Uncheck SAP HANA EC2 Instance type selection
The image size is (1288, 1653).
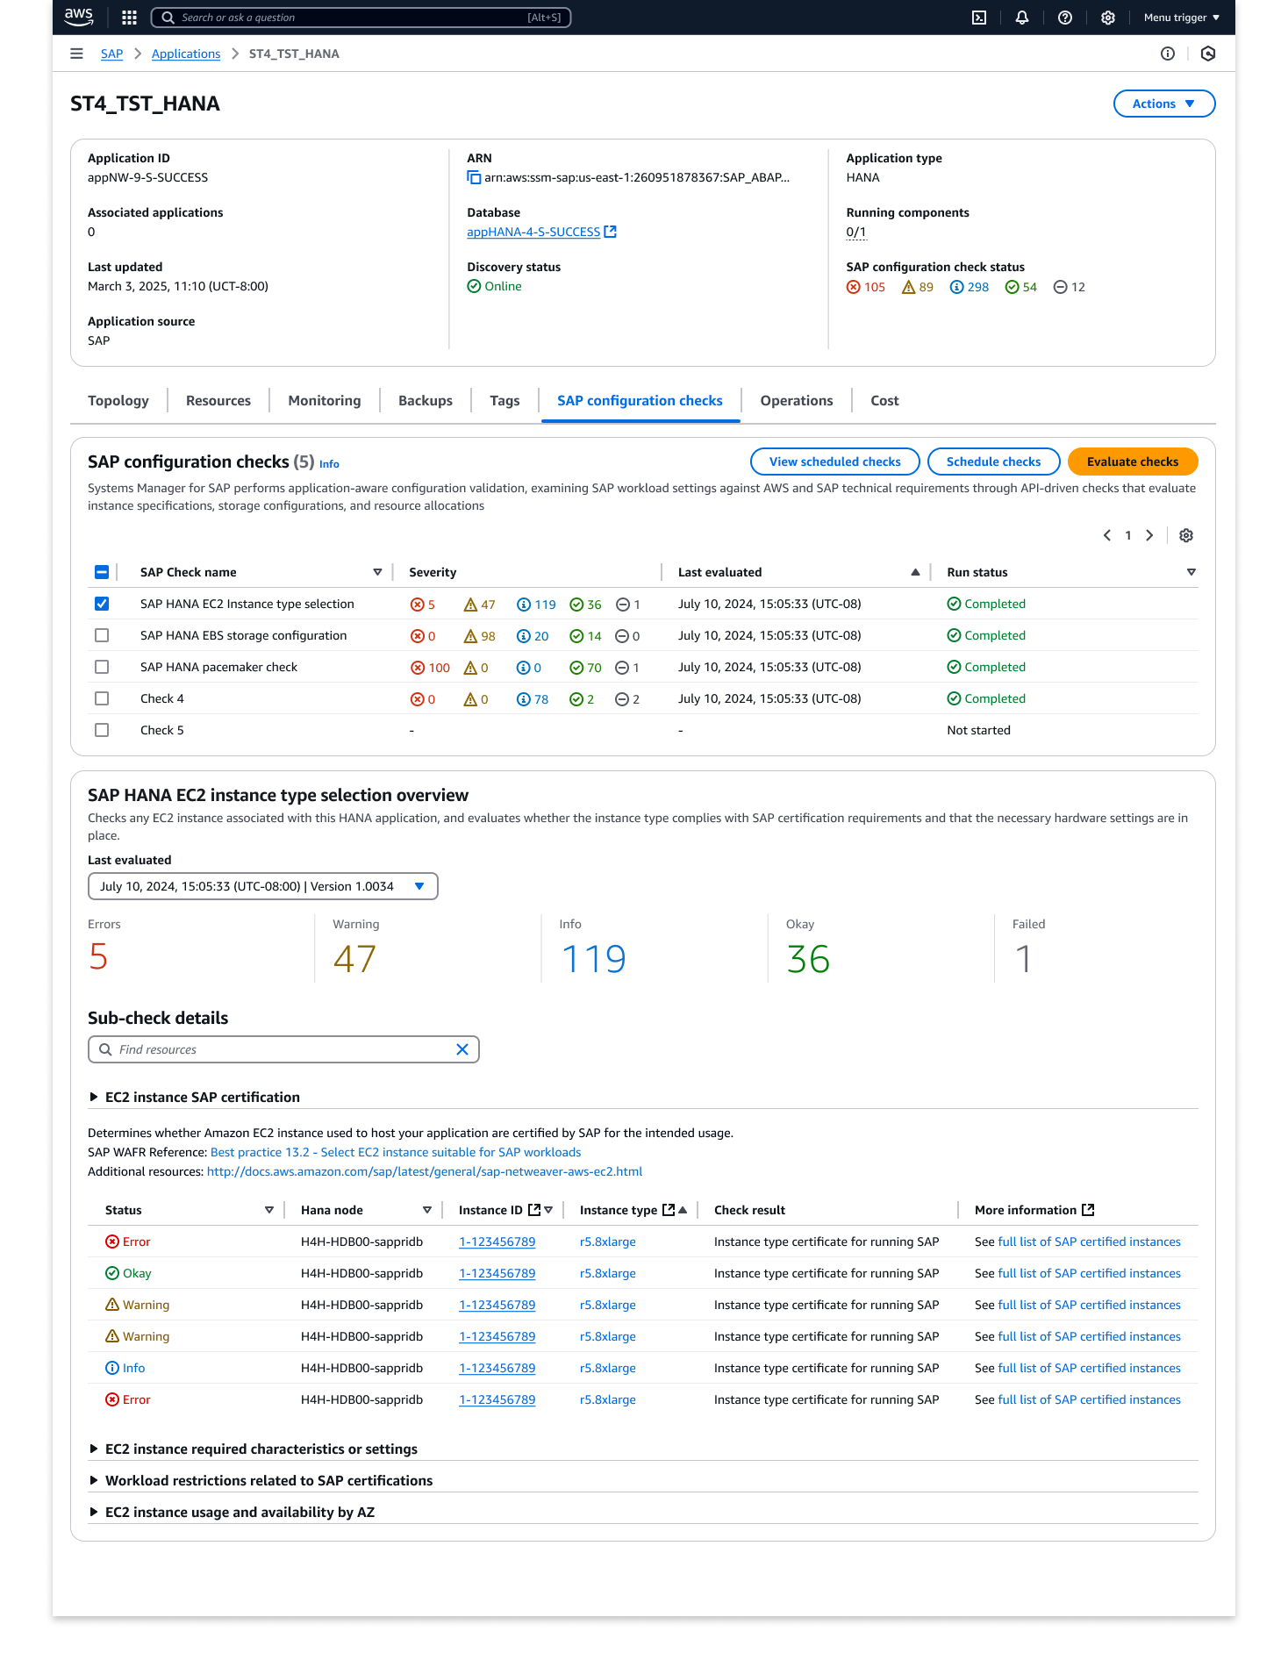(x=102, y=604)
